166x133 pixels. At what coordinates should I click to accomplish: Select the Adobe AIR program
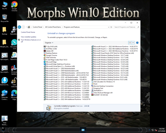(48, 51)
